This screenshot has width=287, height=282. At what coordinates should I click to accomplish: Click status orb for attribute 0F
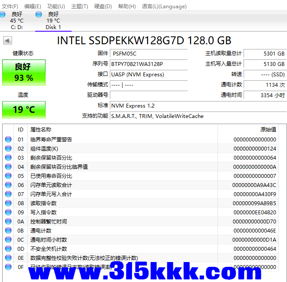click(x=8, y=267)
